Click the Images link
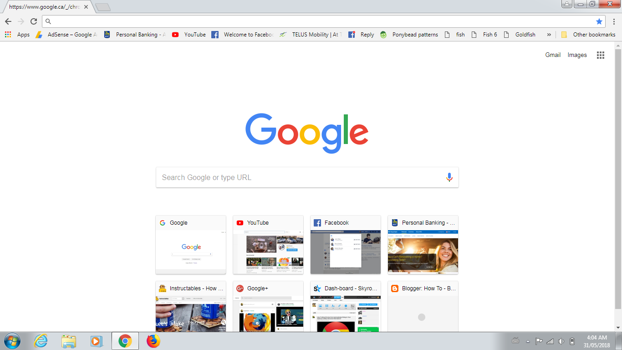 (x=577, y=55)
